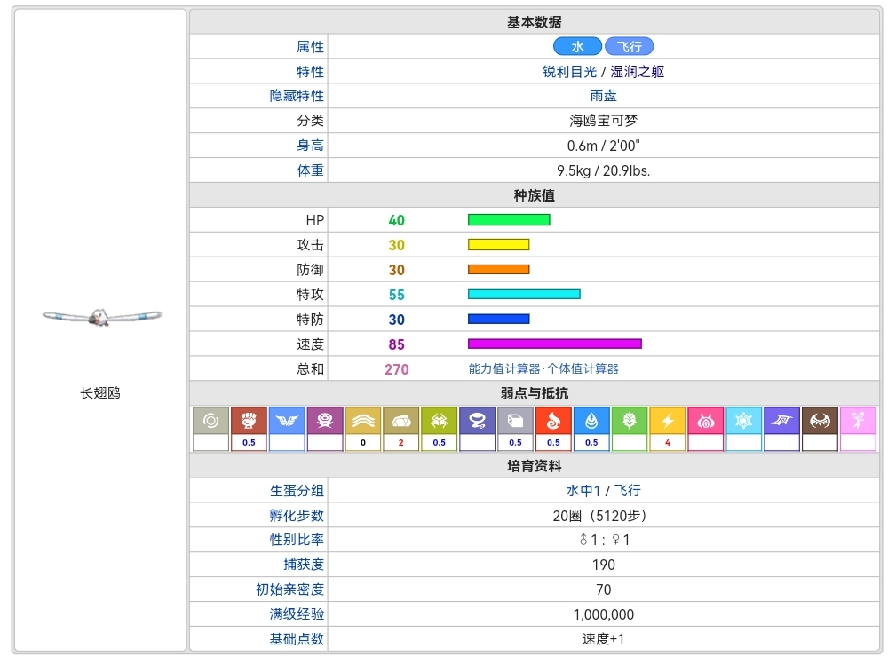The image size is (888, 656).
Task: Open the 雨盘 hidden ability link
Action: click(x=603, y=96)
